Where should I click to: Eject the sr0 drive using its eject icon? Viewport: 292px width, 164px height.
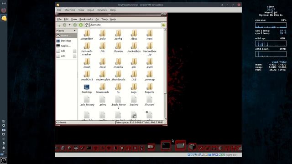point(75,56)
